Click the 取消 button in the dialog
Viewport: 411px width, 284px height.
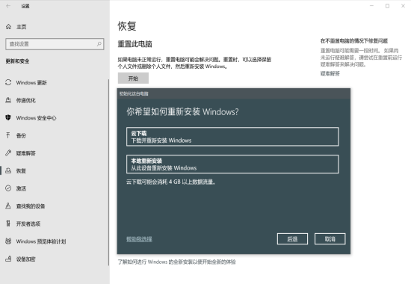330,239
